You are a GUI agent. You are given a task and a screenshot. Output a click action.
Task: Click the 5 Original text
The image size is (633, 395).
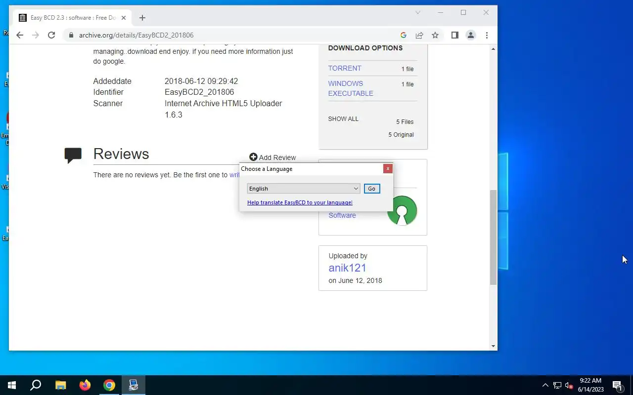coord(401,134)
